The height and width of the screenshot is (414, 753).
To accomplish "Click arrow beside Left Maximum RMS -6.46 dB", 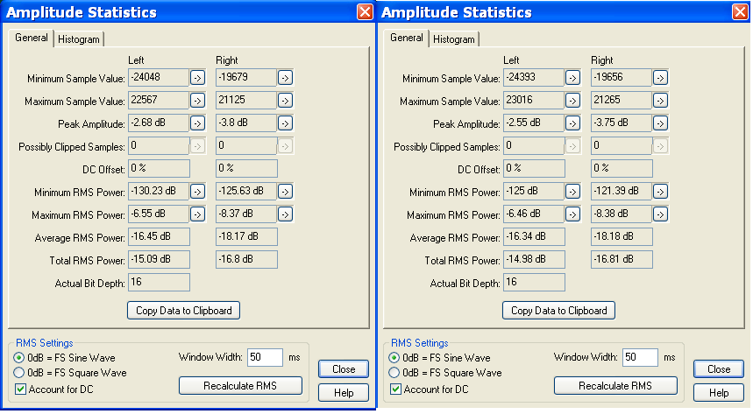I will coord(572,214).
